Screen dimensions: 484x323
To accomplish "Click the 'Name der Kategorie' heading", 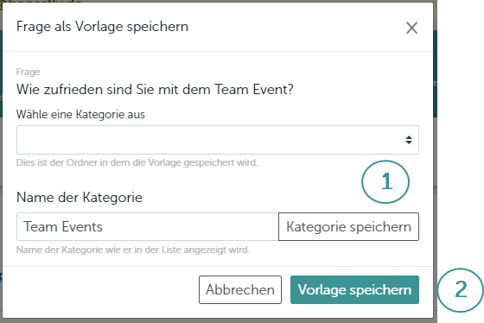I will click(80, 198).
